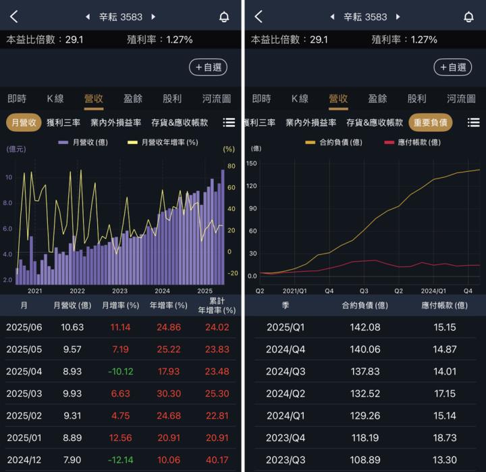Click +自選 button in left screen
The height and width of the screenshot is (472, 486).
point(208,67)
